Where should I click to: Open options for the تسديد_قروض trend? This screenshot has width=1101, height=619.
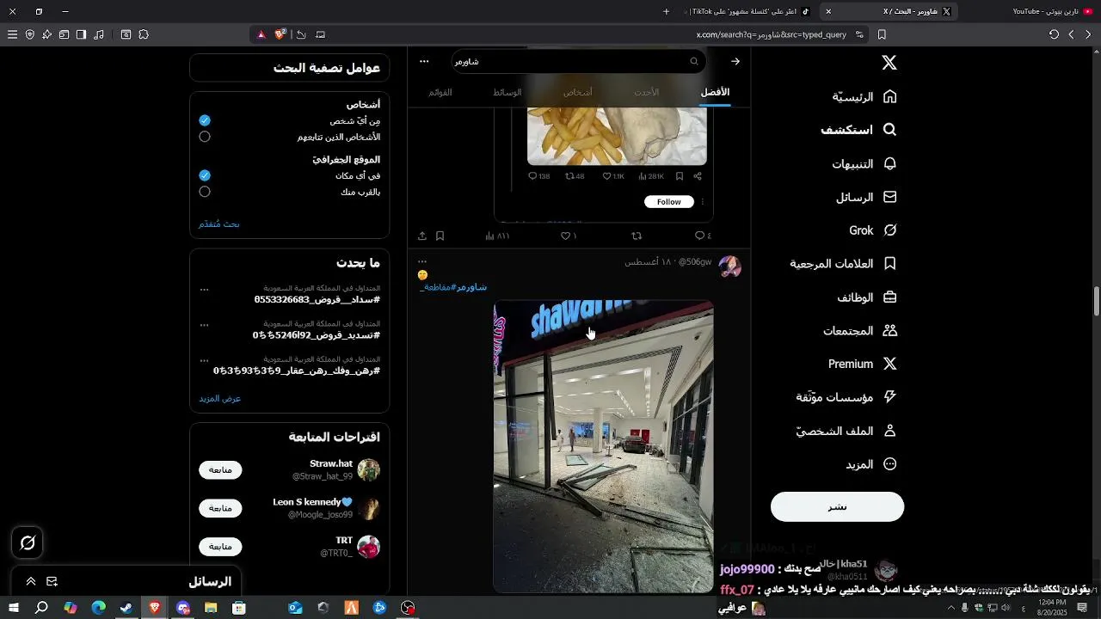coord(205,325)
